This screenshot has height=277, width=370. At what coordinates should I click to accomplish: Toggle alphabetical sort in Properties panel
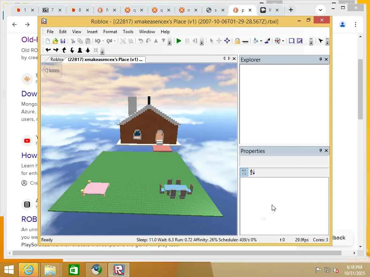point(253,172)
